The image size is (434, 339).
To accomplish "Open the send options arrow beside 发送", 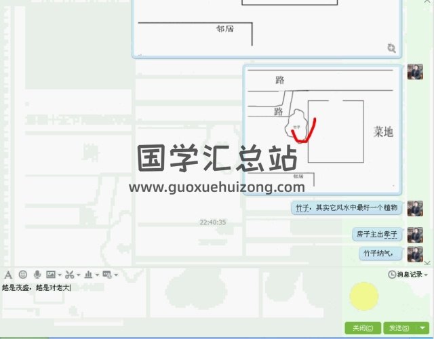I will point(422,328).
